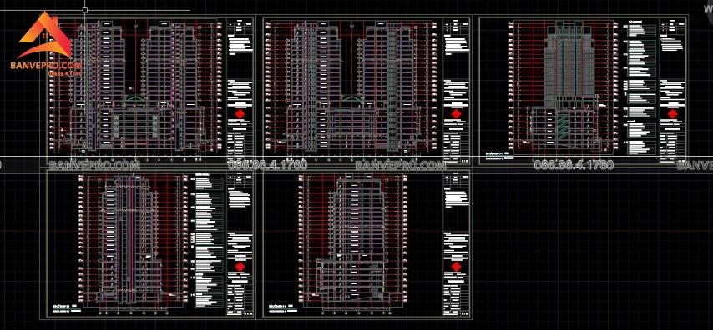The image size is (713, 330).
Task: Select the first twin-tower section drawing
Action: click(x=135, y=85)
